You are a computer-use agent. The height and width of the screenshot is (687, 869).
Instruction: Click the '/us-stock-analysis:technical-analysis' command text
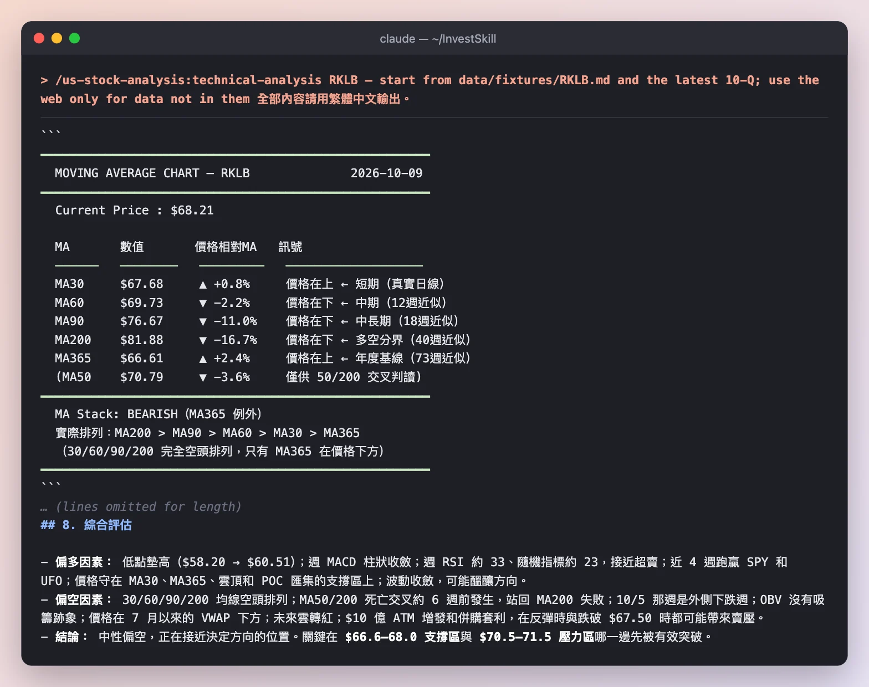click(x=188, y=80)
